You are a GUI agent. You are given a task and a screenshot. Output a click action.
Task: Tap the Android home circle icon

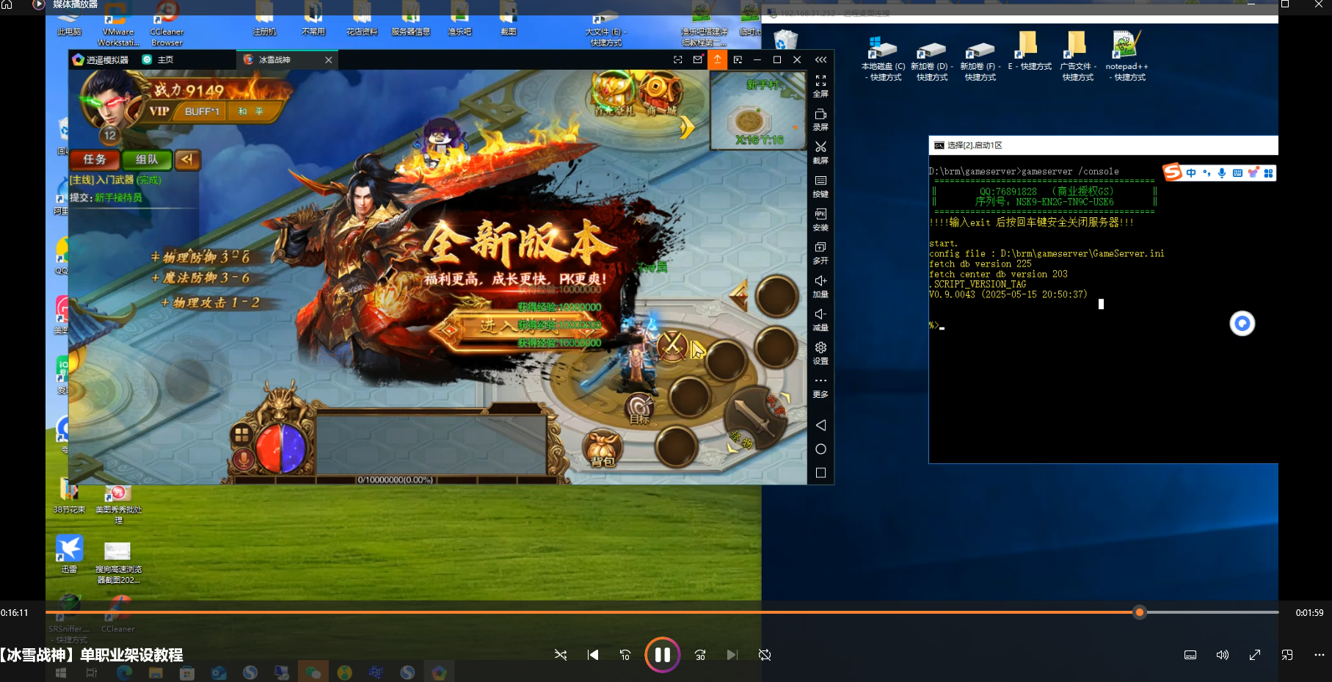click(820, 449)
